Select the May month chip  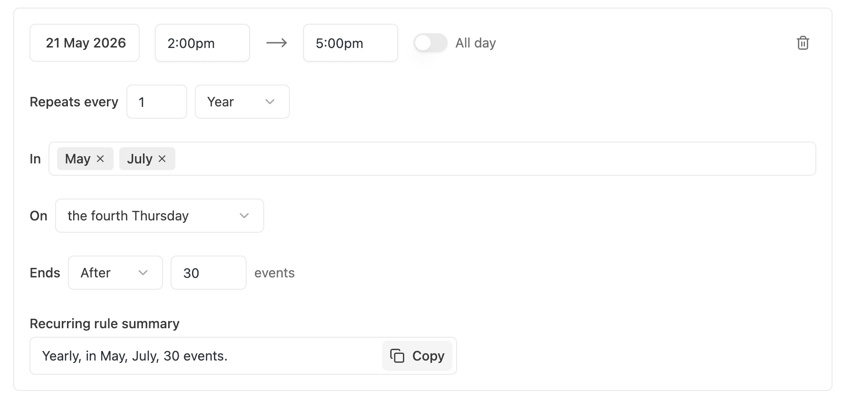coord(77,159)
